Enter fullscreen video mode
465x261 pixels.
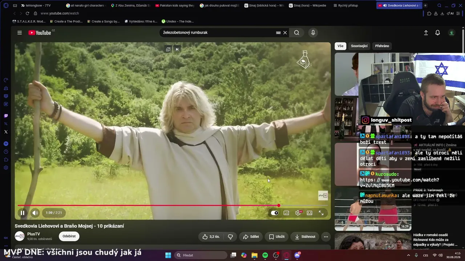[321, 213]
